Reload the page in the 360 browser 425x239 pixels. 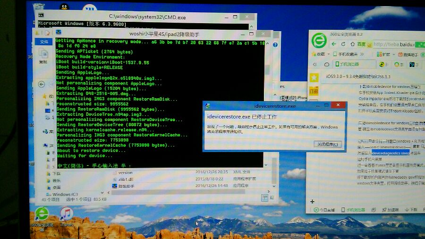tap(343, 44)
